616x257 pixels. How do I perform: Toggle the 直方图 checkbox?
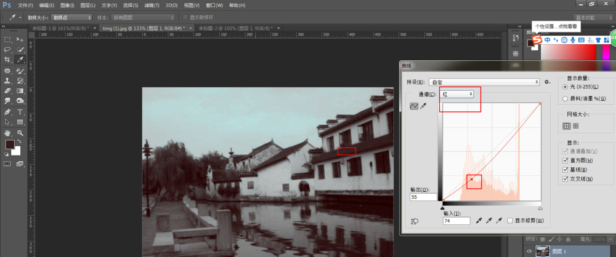(565, 160)
